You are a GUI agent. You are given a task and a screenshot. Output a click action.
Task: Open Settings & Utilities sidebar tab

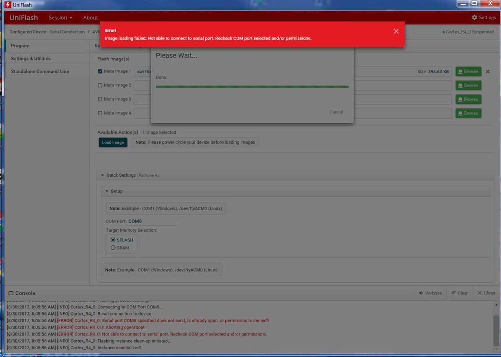tap(47, 59)
